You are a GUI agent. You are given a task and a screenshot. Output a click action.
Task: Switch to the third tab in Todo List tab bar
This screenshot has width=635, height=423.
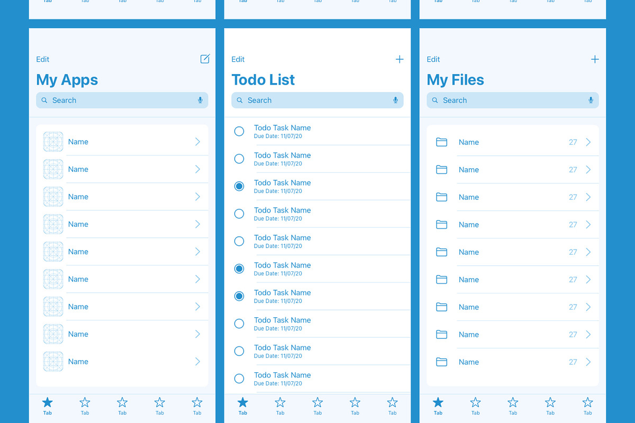coord(317,406)
